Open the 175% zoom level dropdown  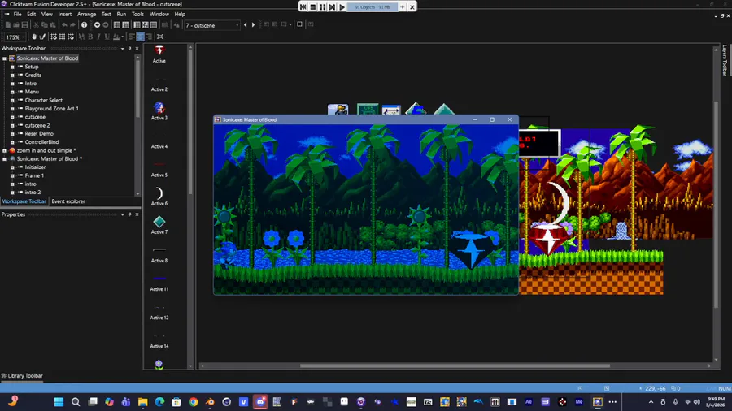click(15, 37)
